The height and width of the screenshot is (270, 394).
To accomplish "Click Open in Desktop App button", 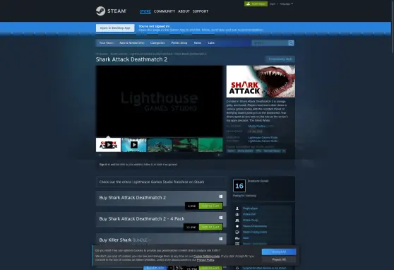I will click(115, 28).
